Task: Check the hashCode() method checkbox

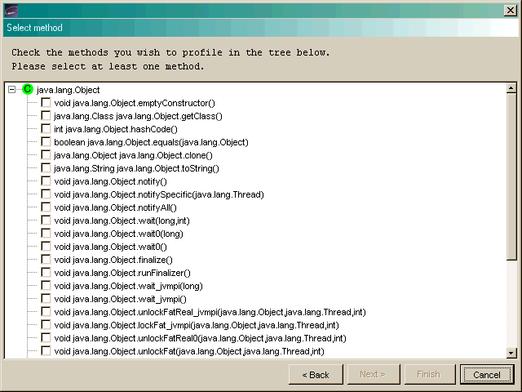Action: point(46,129)
